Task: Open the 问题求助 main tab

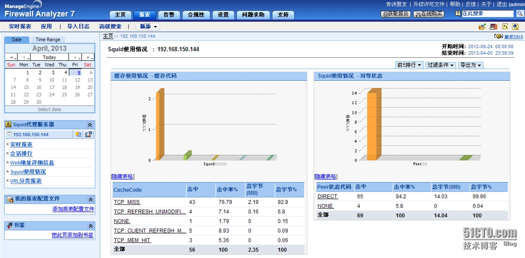Action: click(x=253, y=15)
